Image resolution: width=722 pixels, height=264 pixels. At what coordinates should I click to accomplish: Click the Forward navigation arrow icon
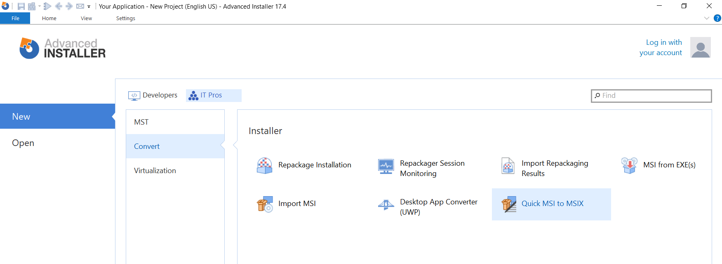69,6
